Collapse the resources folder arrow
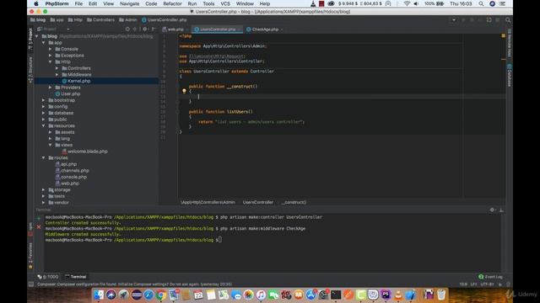 44,125
